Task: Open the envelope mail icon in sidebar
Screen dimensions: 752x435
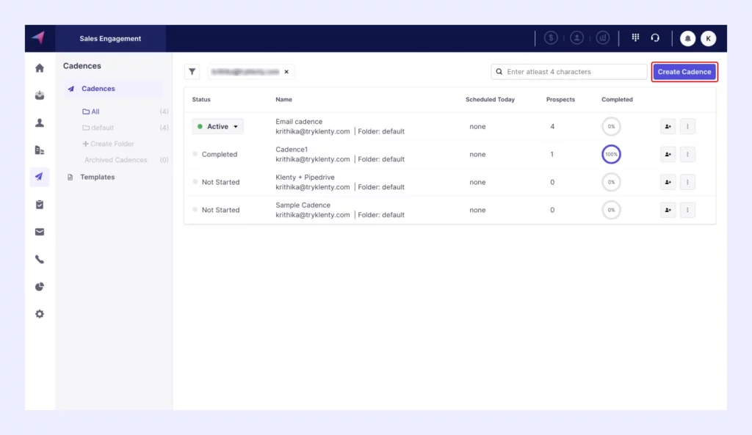Action: click(x=40, y=232)
